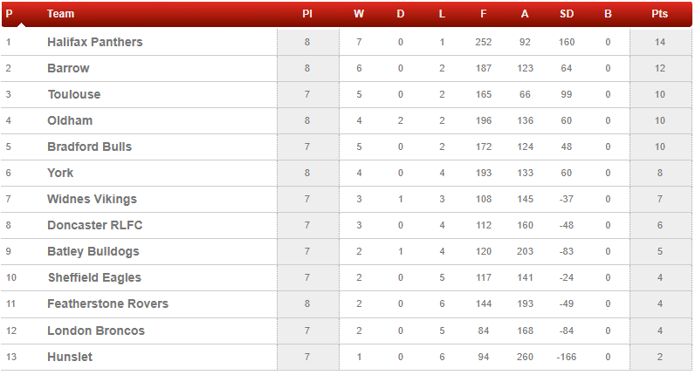Screen dimensions: 695x375
Task: Open Widnes Vikings team link
Action: tap(92, 199)
